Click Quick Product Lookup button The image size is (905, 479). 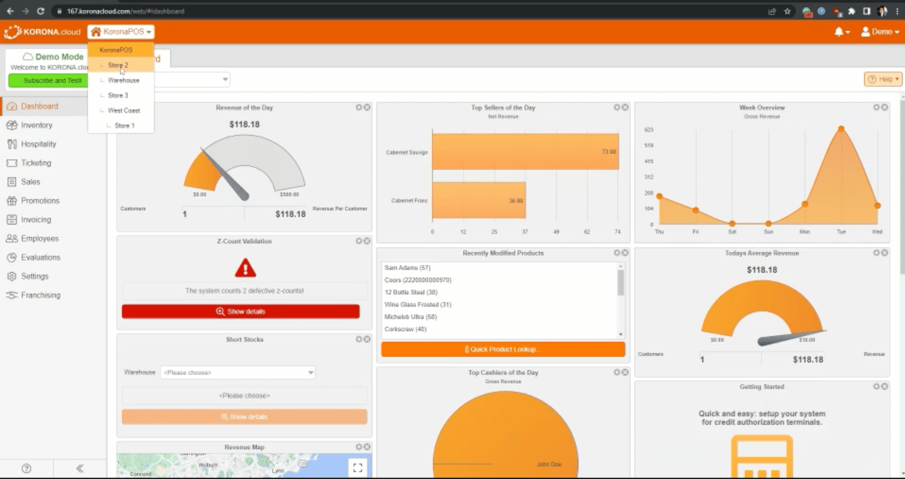tap(503, 349)
